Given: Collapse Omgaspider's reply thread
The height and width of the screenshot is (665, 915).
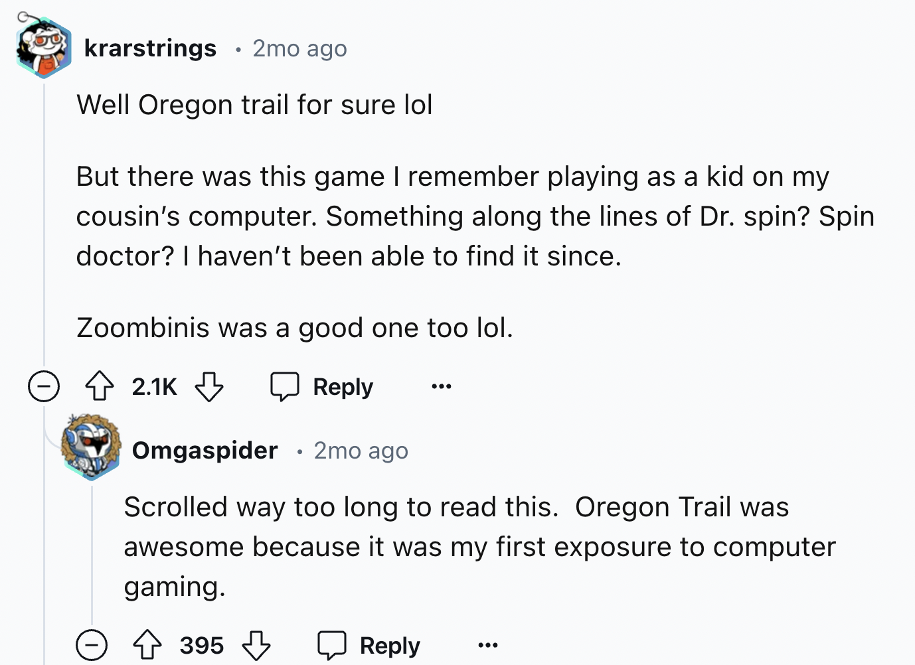Looking at the screenshot, I should [92, 645].
